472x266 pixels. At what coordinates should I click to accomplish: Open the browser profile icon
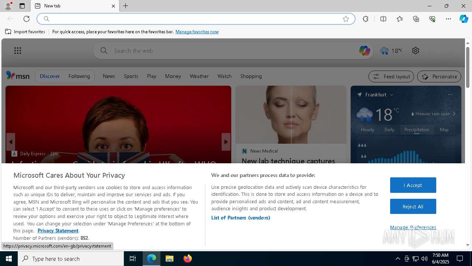tap(8, 6)
